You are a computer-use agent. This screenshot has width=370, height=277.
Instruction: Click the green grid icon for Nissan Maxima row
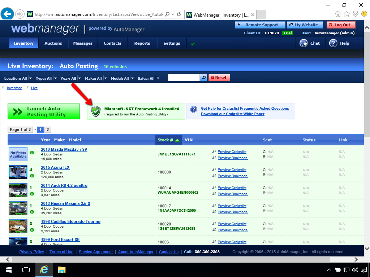[x=32, y=212]
